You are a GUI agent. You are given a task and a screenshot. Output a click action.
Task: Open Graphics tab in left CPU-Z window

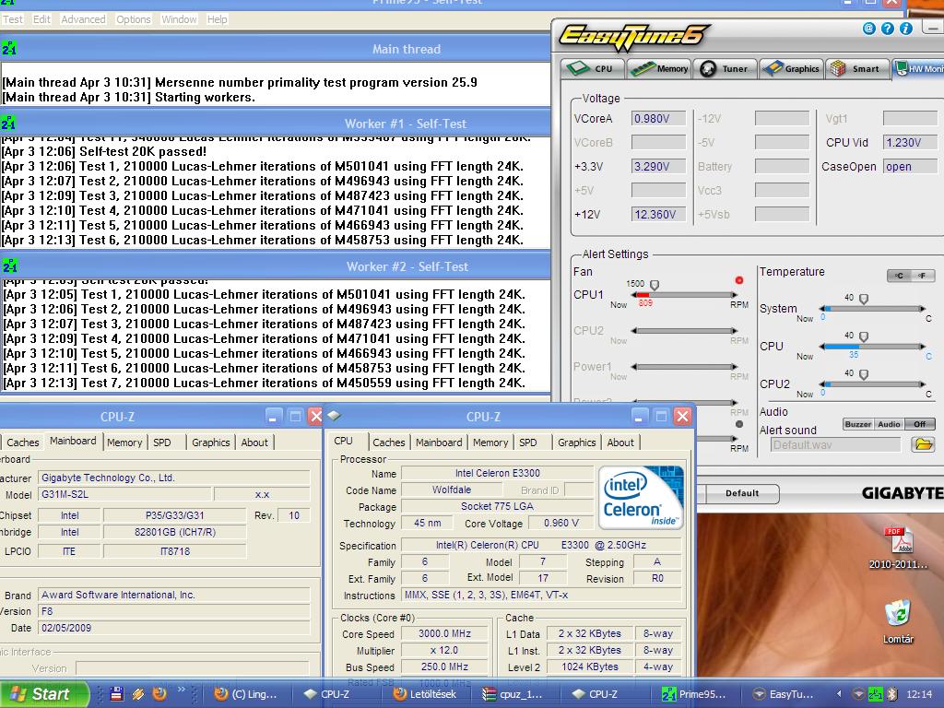coord(211,442)
